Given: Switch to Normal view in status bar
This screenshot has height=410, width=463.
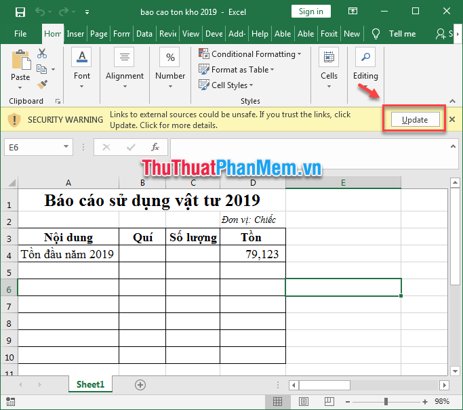Looking at the screenshot, I should pos(278,402).
